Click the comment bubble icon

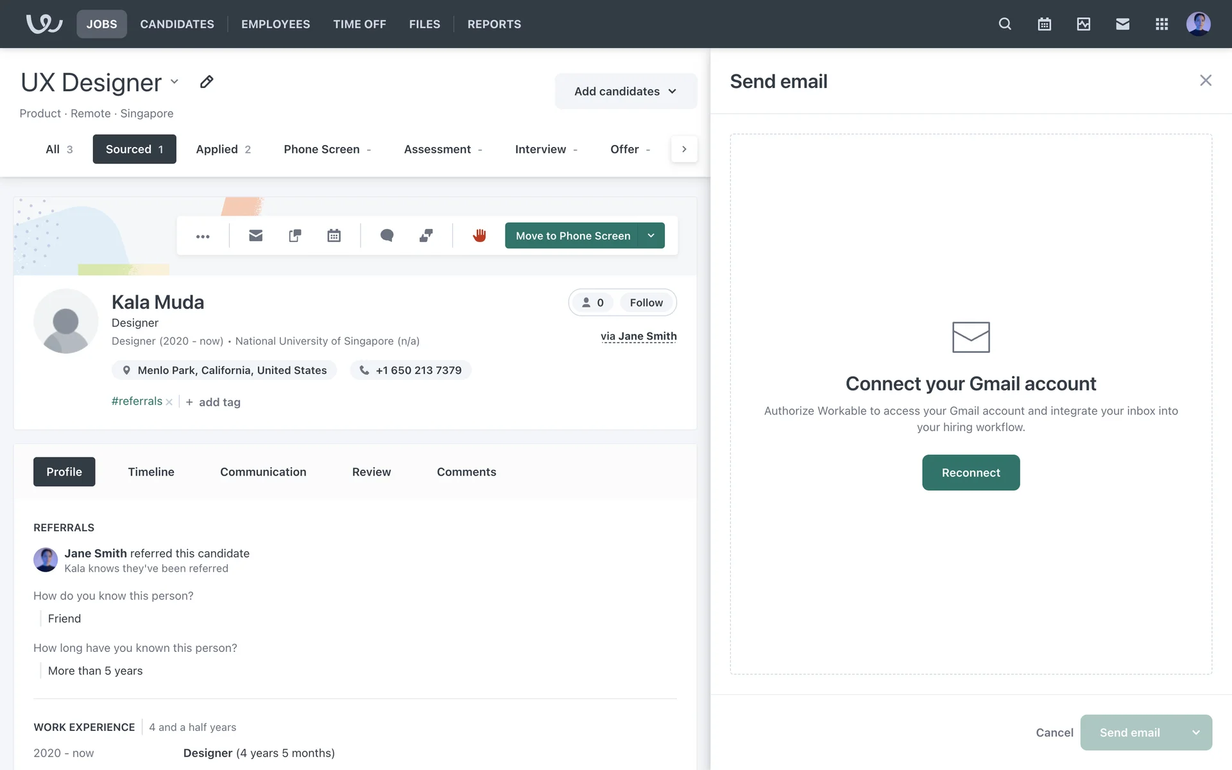click(386, 235)
